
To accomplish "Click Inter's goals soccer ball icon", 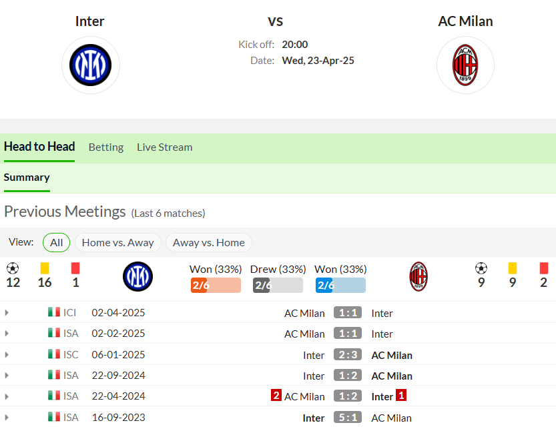I will (x=13, y=268).
